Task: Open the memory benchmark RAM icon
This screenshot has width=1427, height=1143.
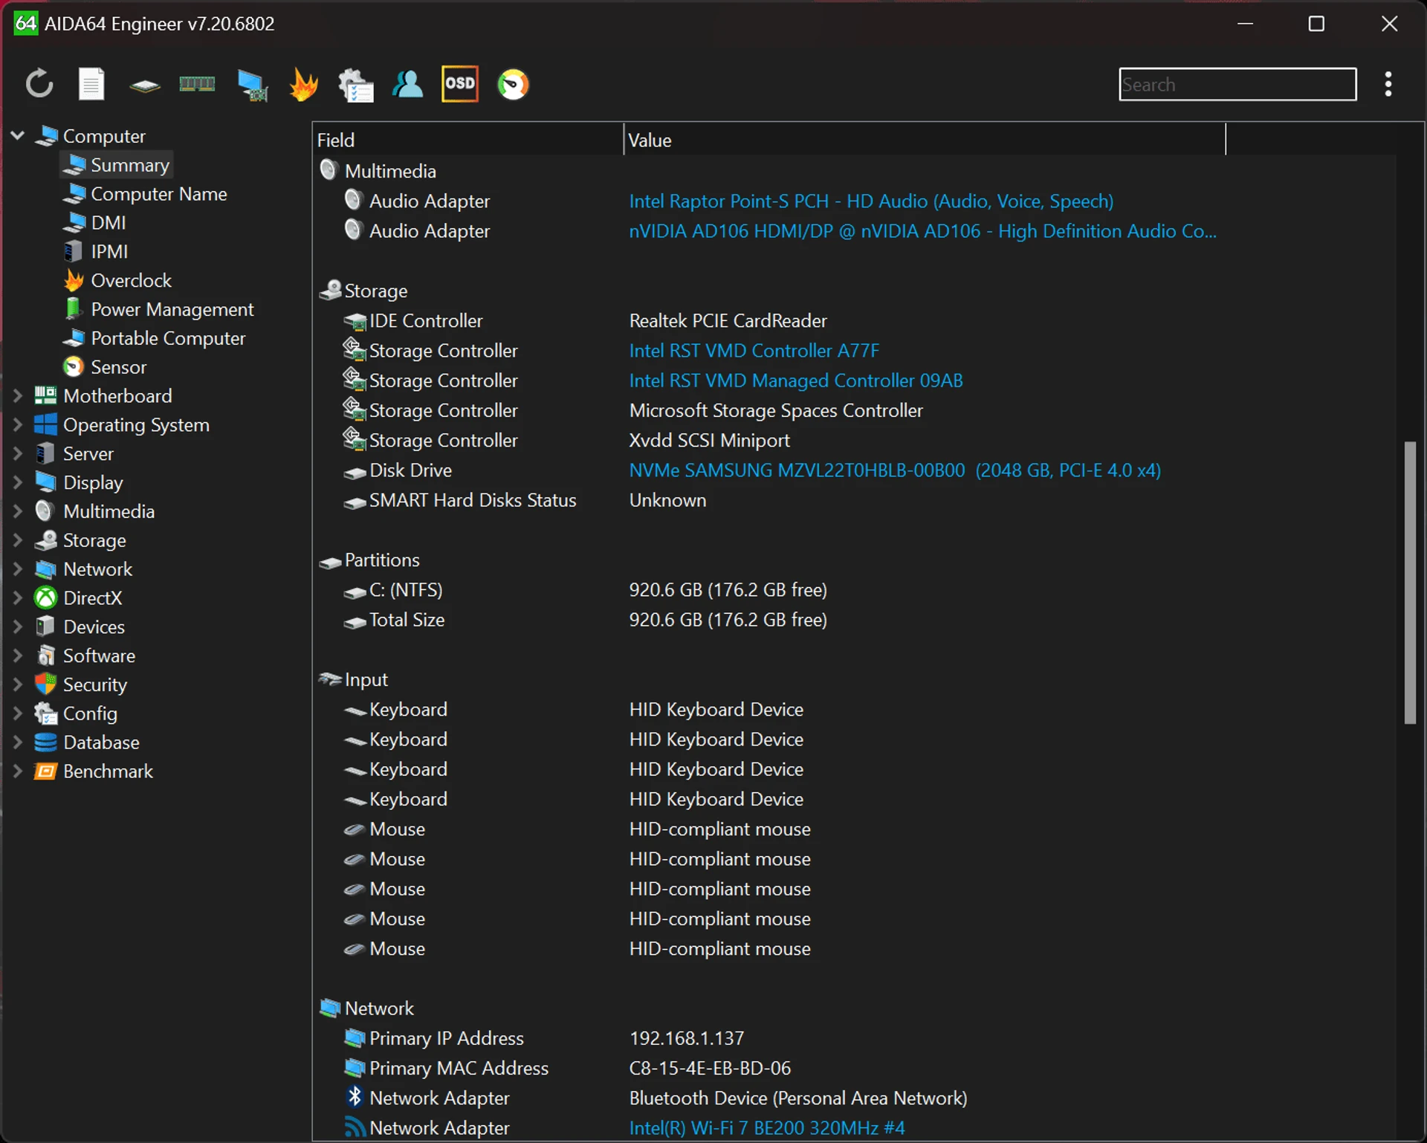Action: [197, 84]
